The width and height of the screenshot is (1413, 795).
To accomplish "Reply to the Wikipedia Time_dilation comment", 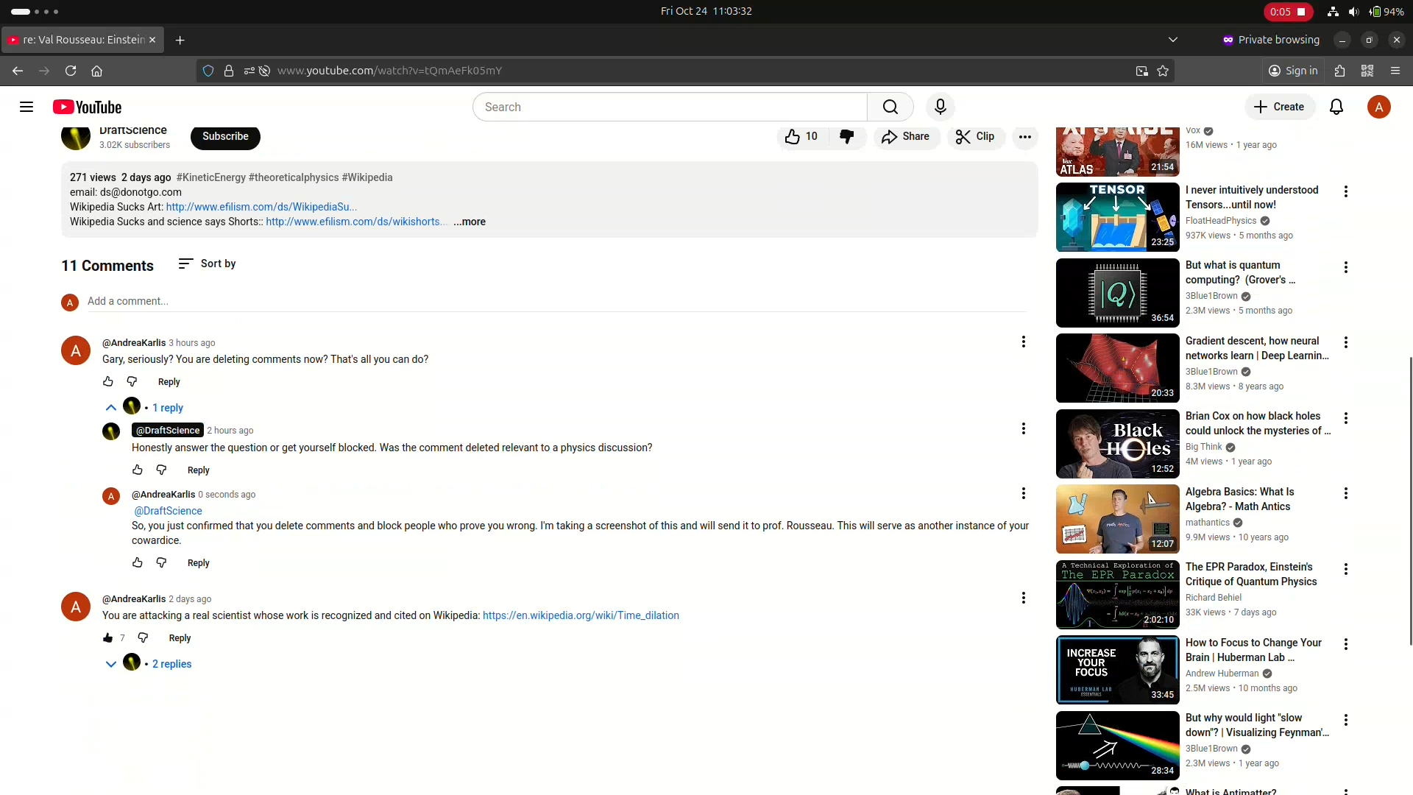I will click(180, 638).
